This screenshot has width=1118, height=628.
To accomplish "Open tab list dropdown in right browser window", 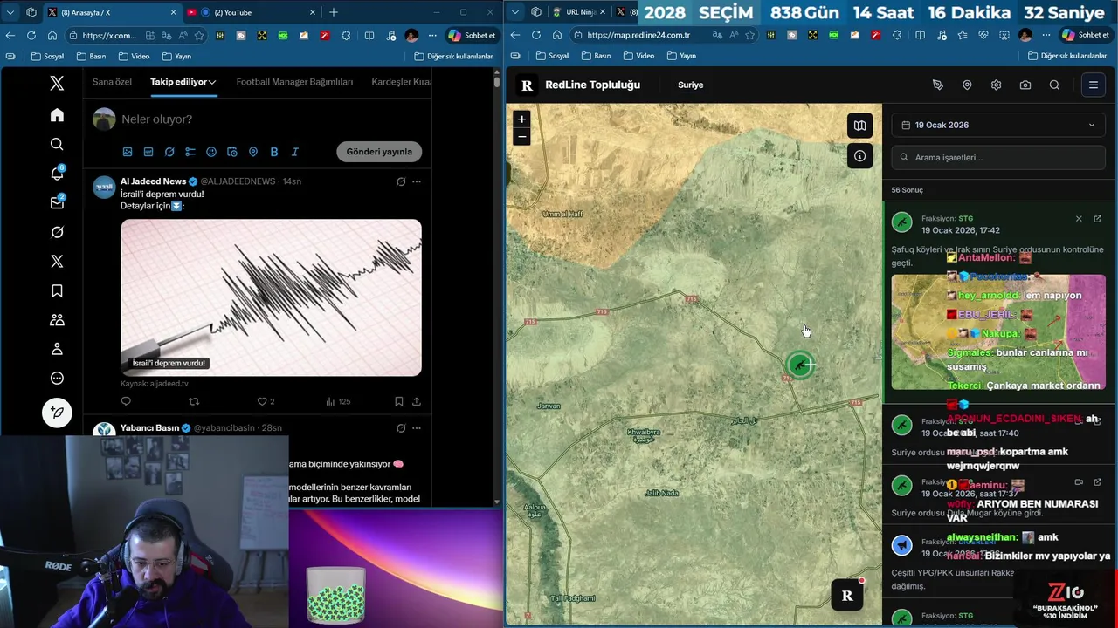I will (x=515, y=12).
